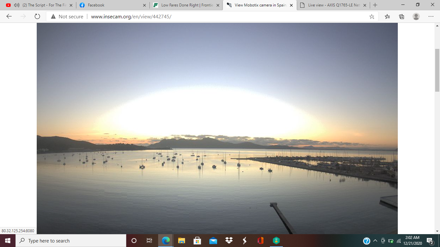Close the Live view AXIS tab
The height and width of the screenshot is (247, 440).
pyautogui.click(x=365, y=5)
